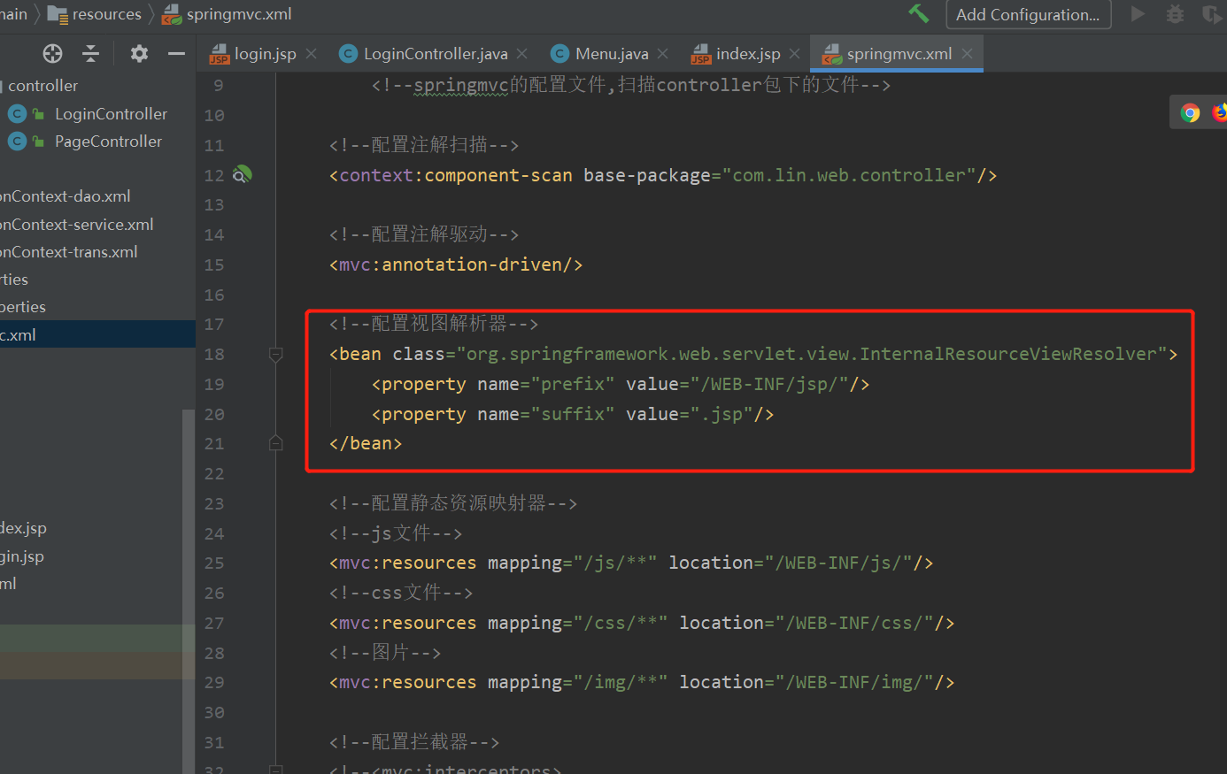1227x774 pixels.
Task: Hide the project tool window
Action: tap(176, 53)
